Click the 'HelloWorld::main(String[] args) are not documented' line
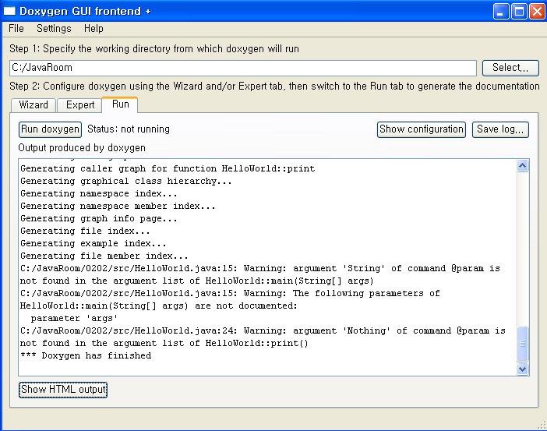The width and height of the screenshot is (547, 431). click(159, 306)
